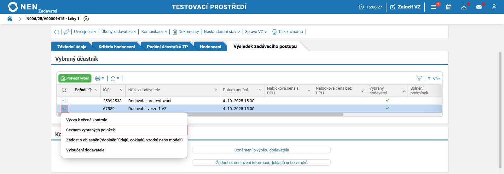
Task: Open the user profile icon
Action: (x=494, y=7)
